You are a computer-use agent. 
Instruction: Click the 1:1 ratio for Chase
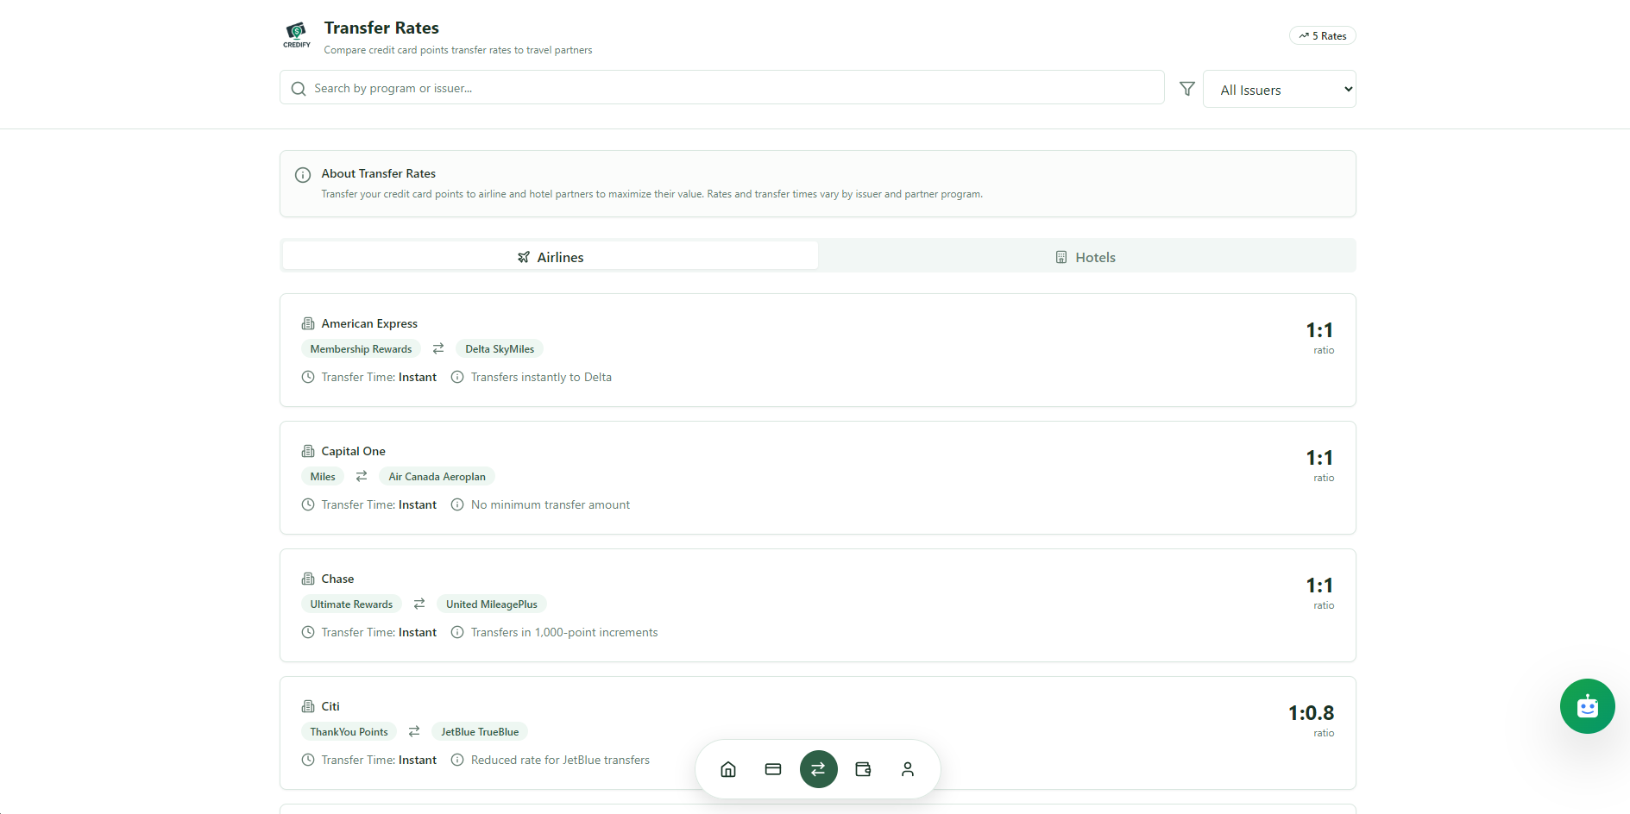pos(1319,585)
